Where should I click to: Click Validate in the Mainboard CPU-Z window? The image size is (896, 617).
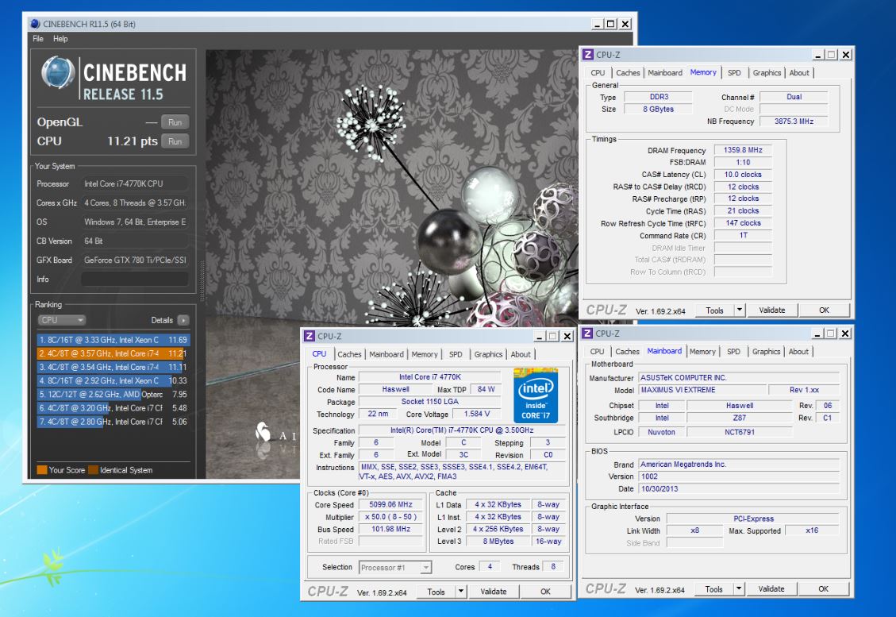pyautogui.click(x=771, y=588)
